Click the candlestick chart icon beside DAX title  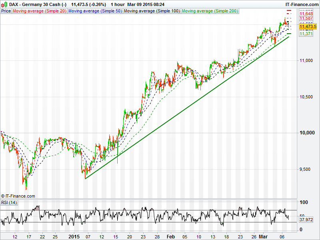point(4,4)
